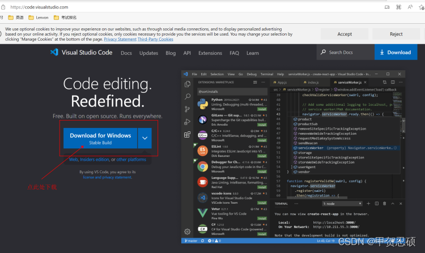Viewport: 425px width, 253px height.
Task: Open editor more actions ellipsis
Action: click(x=401, y=82)
